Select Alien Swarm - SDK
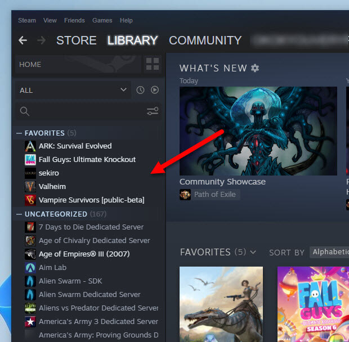 [x=70, y=281]
